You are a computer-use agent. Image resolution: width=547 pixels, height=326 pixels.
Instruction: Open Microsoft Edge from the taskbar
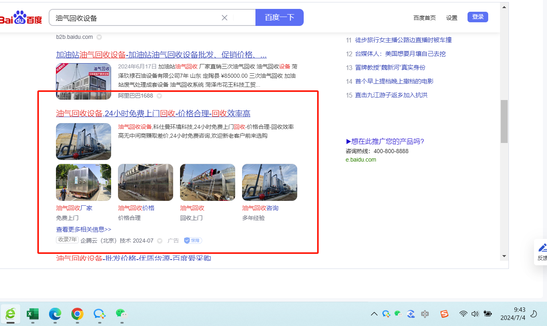click(55, 314)
